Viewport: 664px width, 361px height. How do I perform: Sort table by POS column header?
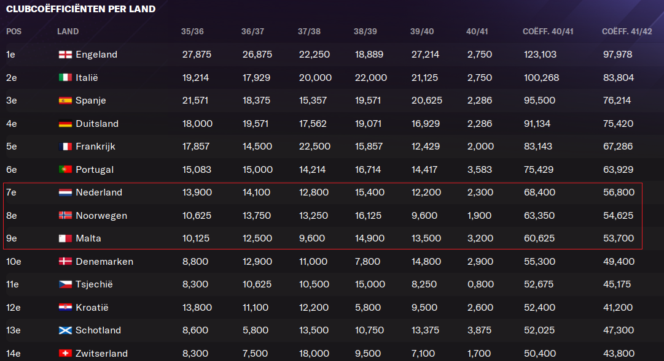pos(14,31)
